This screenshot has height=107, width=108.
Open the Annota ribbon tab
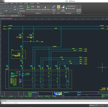[x=26, y=4]
